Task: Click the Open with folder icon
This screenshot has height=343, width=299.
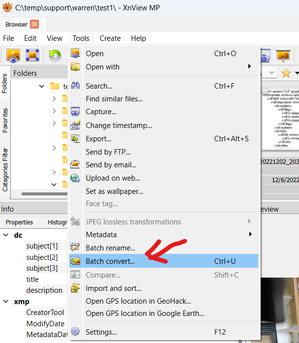Action: tap(75, 66)
